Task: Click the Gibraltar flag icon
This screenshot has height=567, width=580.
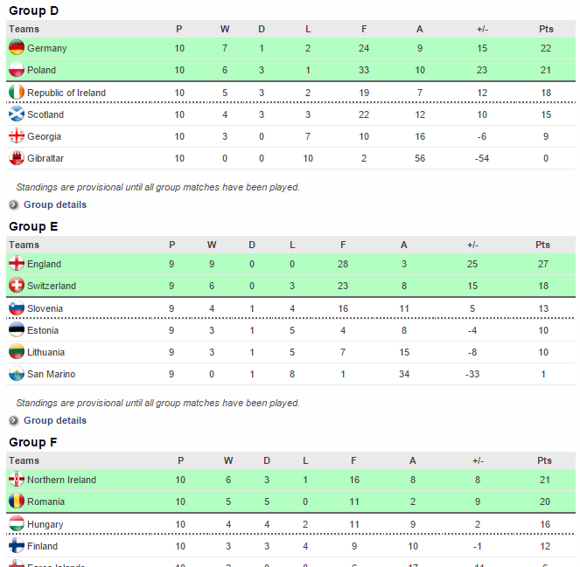Action: [x=16, y=158]
